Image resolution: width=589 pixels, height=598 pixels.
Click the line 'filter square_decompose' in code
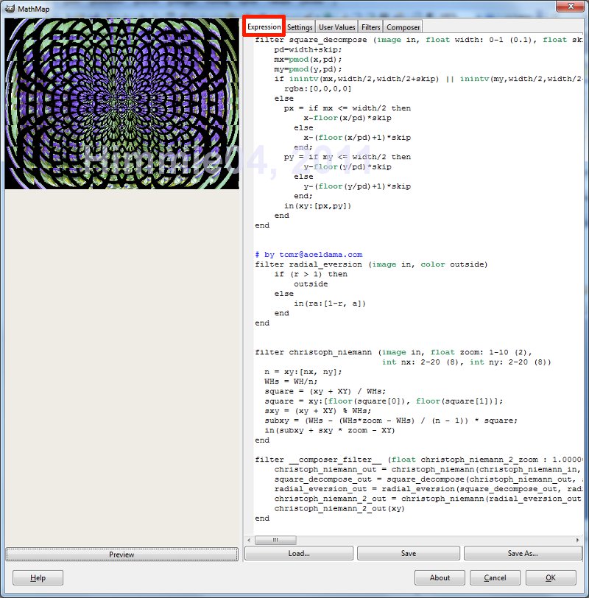click(x=418, y=40)
